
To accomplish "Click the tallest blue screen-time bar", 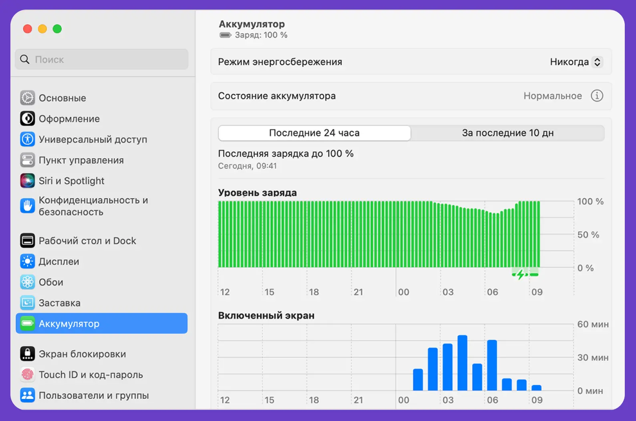I will tap(463, 363).
